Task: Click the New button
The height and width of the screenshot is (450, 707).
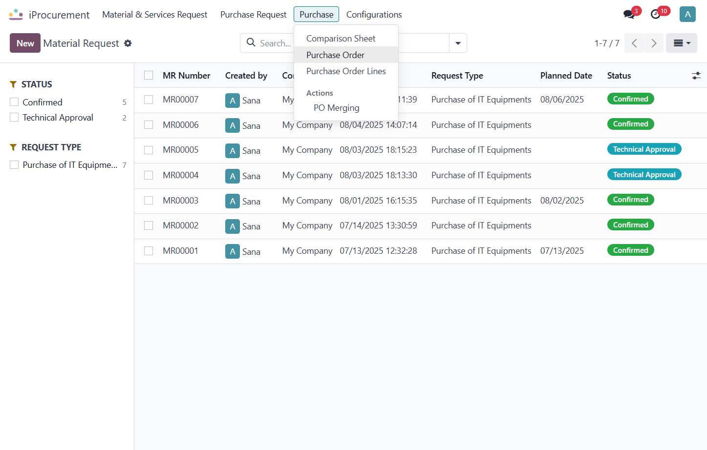Action: click(25, 43)
